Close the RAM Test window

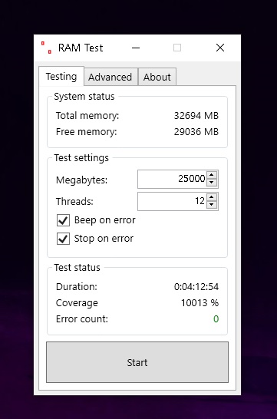pos(220,48)
